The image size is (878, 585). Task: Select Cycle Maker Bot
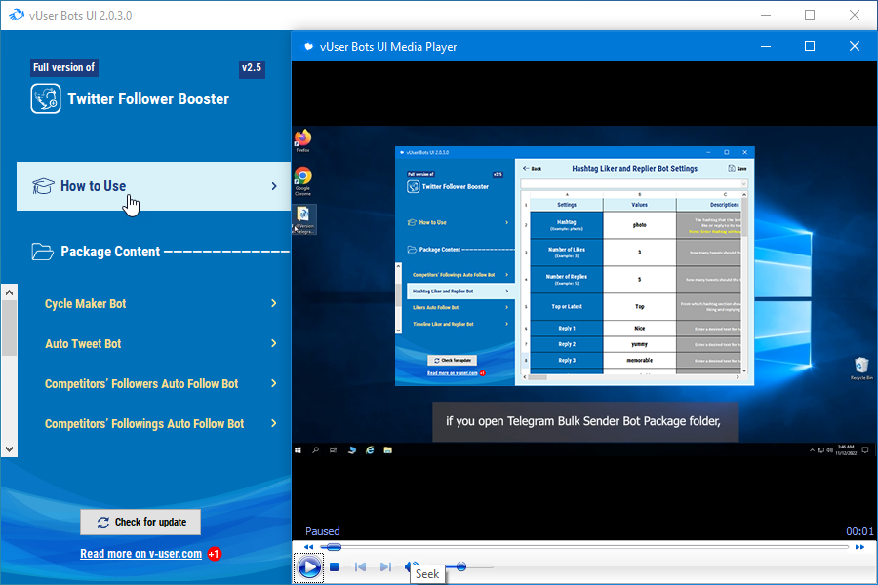pyautogui.click(x=85, y=304)
